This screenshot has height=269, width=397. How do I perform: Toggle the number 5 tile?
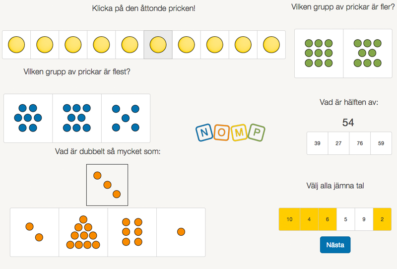tap(346, 219)
